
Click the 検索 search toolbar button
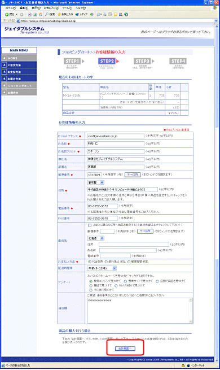(50, 14)
